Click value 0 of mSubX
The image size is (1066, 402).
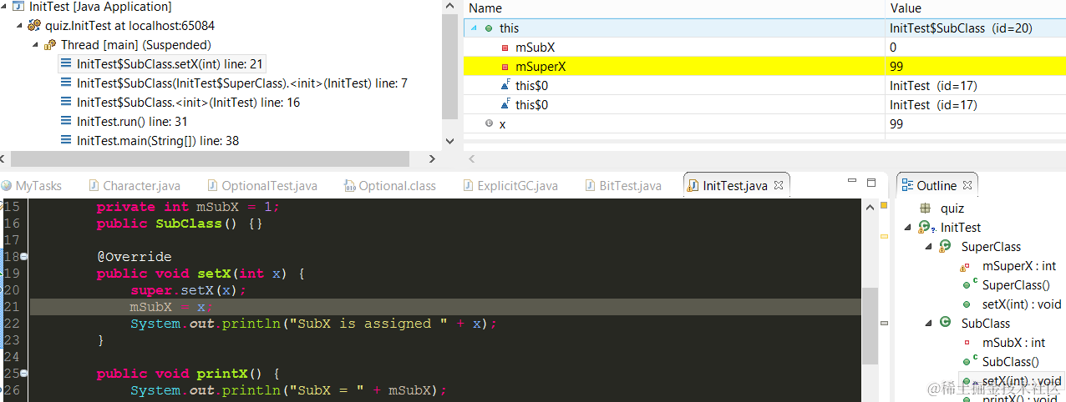pyautogui.click(x=893, y=48)
